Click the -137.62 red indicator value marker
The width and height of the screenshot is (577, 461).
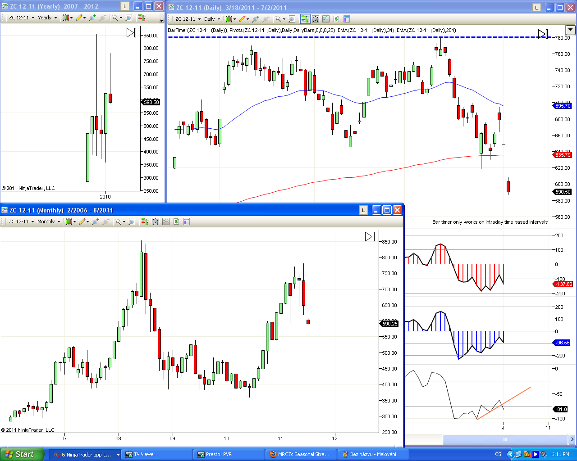[x=563, y=284]
